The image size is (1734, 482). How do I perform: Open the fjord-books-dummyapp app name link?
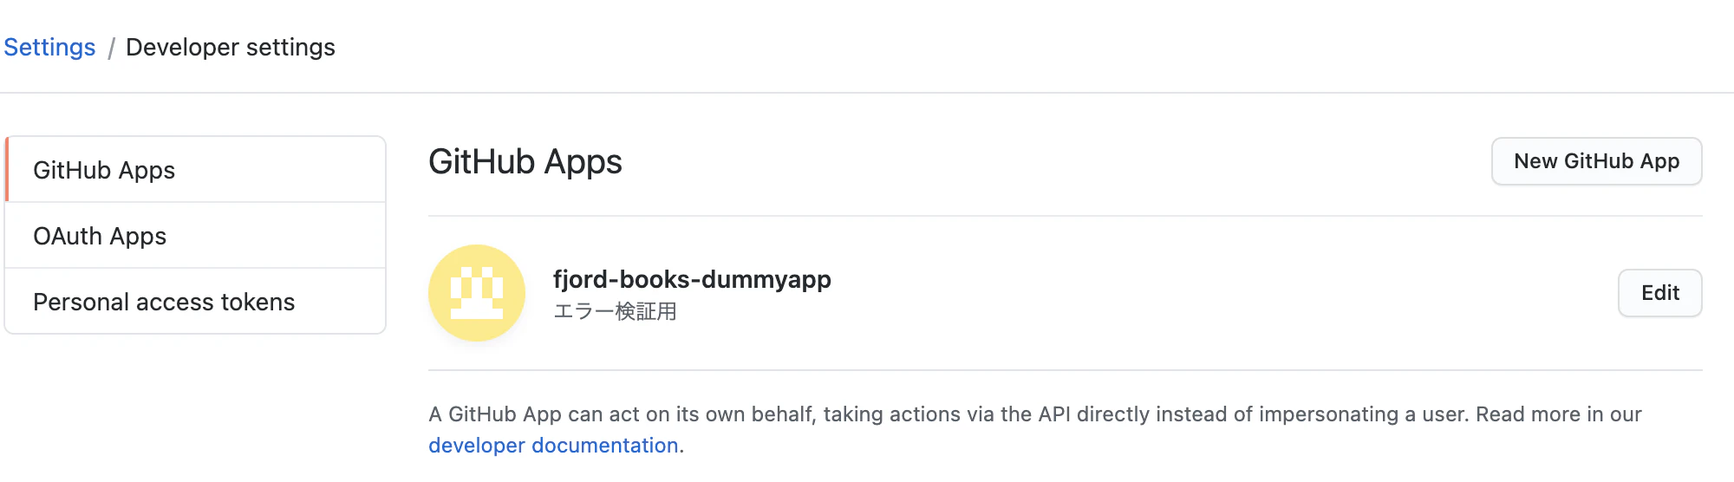tap(692, 279)
